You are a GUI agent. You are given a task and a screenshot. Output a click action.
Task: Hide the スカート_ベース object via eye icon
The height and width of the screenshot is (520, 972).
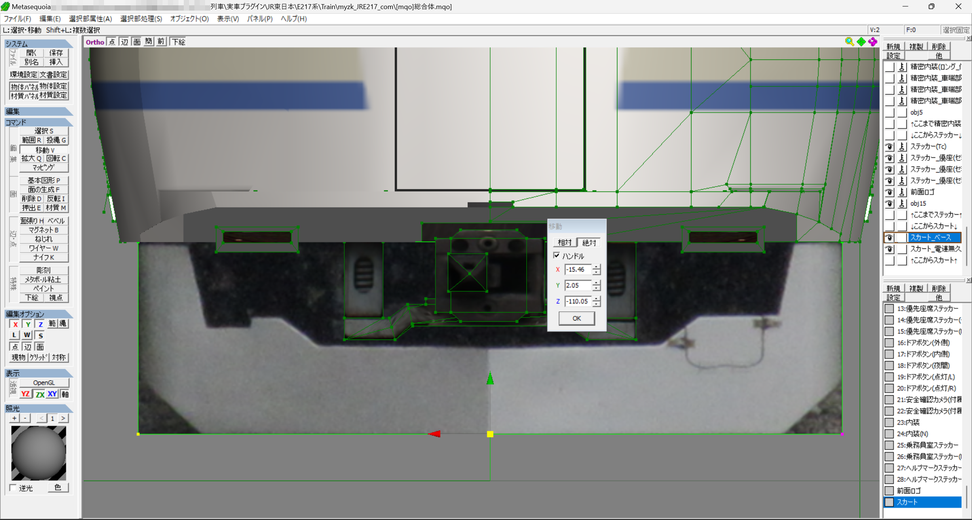point(889,237)
